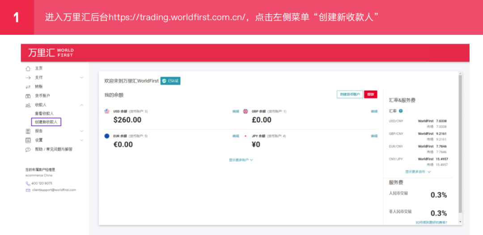The height and width of the screenshot is (235, 483).
Task: Click scrollbar down arrow at panel bottom
Action: (x=460, y=222)
